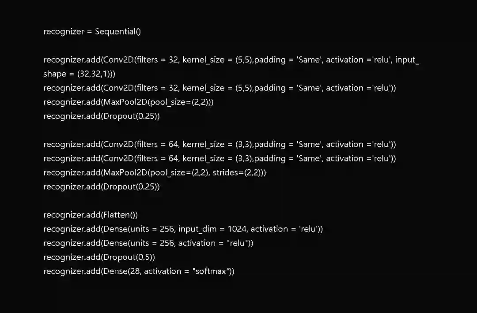Viewport: 477px width, 313px height.
Task: Click the variable name recognizer before the equals sign
Action: pos(64,32)
